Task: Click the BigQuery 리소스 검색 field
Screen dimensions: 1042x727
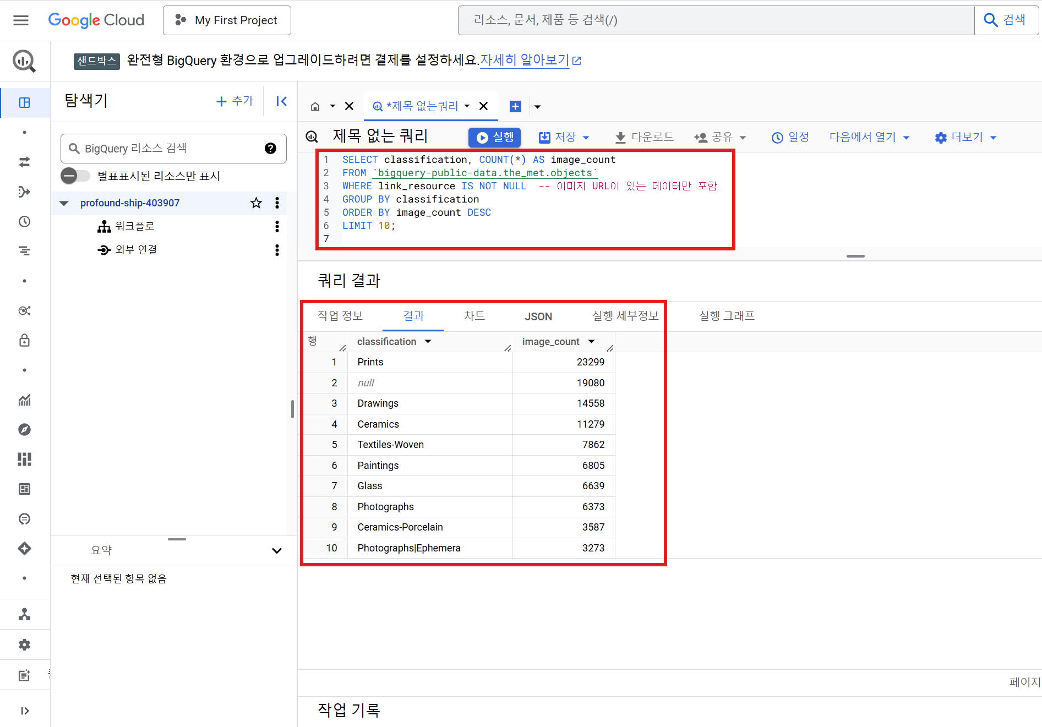Action: (173, 148)
